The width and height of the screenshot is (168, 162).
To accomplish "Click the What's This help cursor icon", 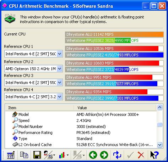I will coord(155,155).
